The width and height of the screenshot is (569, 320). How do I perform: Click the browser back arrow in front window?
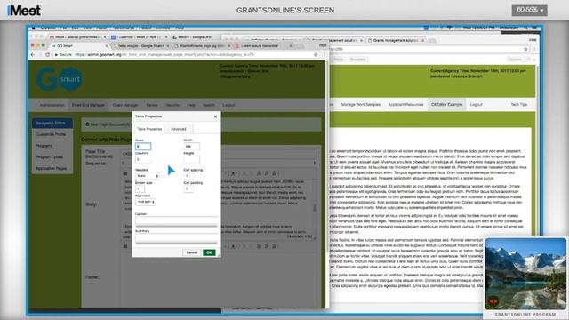[x=34, y=54]
